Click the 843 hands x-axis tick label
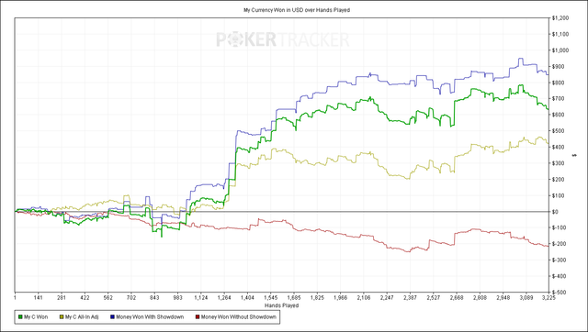 (154, 298)
